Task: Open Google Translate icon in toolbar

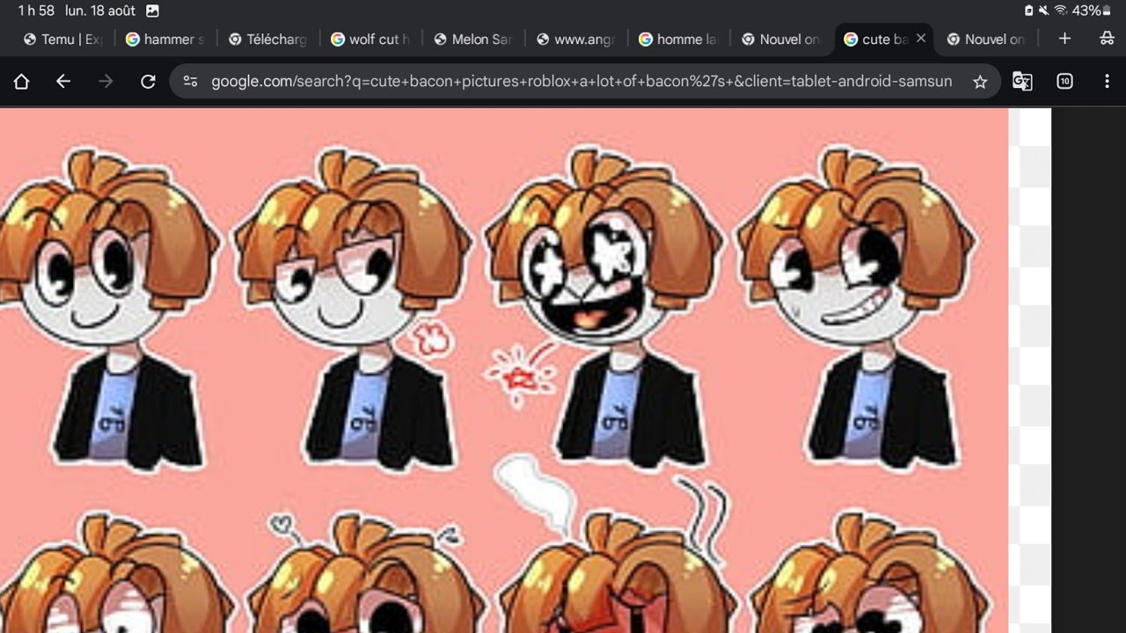Action: [1022, 82]
